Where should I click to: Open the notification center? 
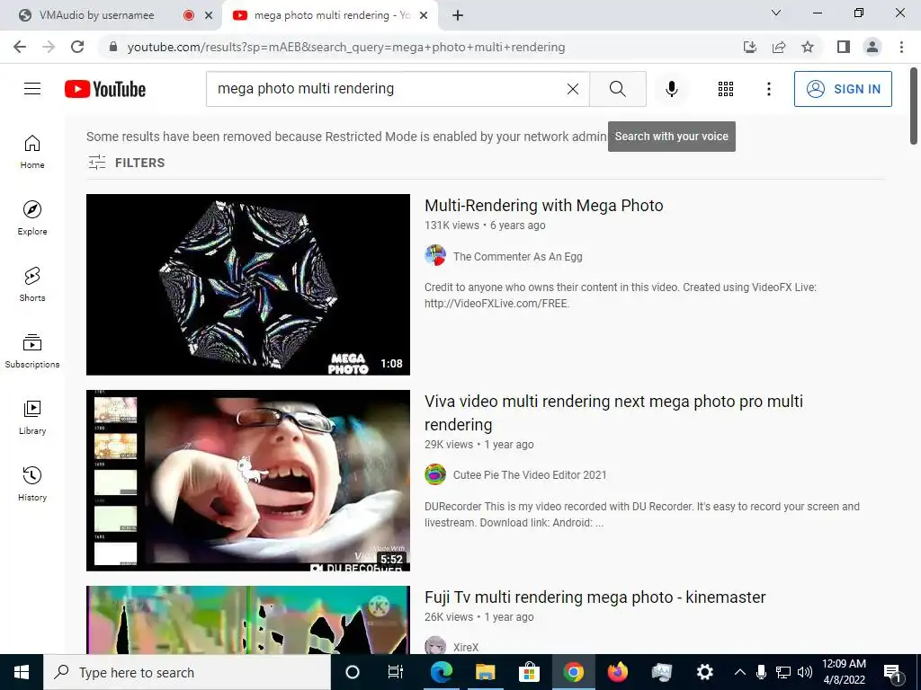[893, 673]
